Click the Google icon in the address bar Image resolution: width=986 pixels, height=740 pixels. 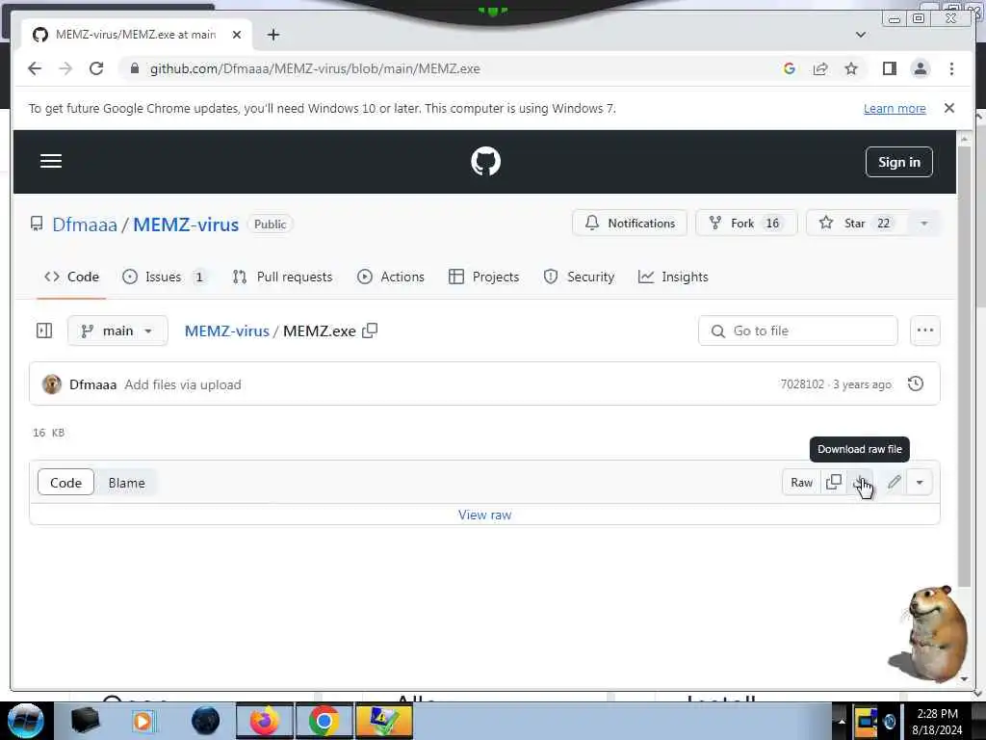(790, 68)
